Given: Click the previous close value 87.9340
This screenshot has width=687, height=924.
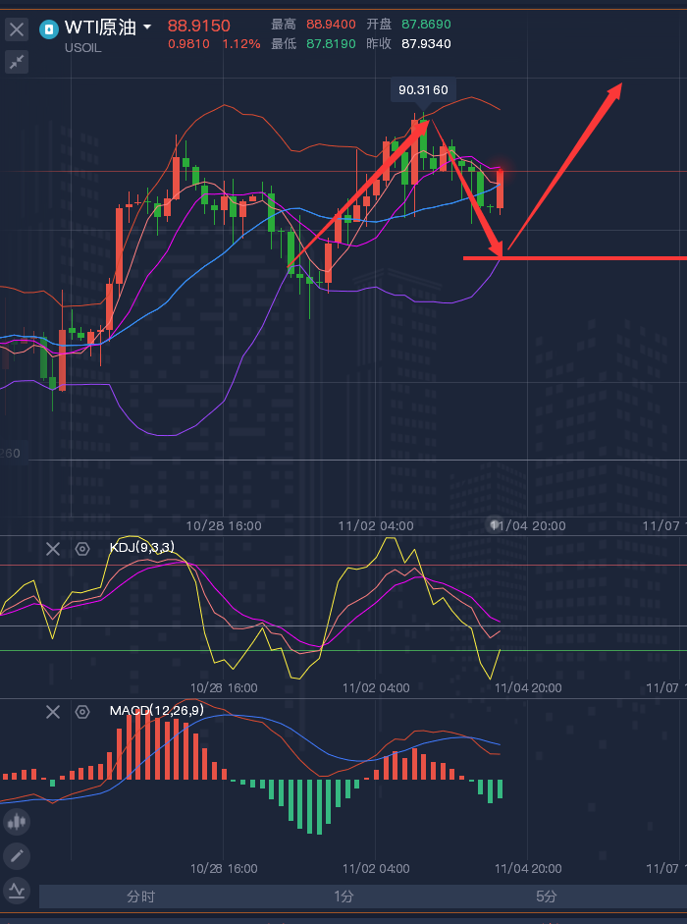Looking at the screenshot, I should (x=426, y=44).
